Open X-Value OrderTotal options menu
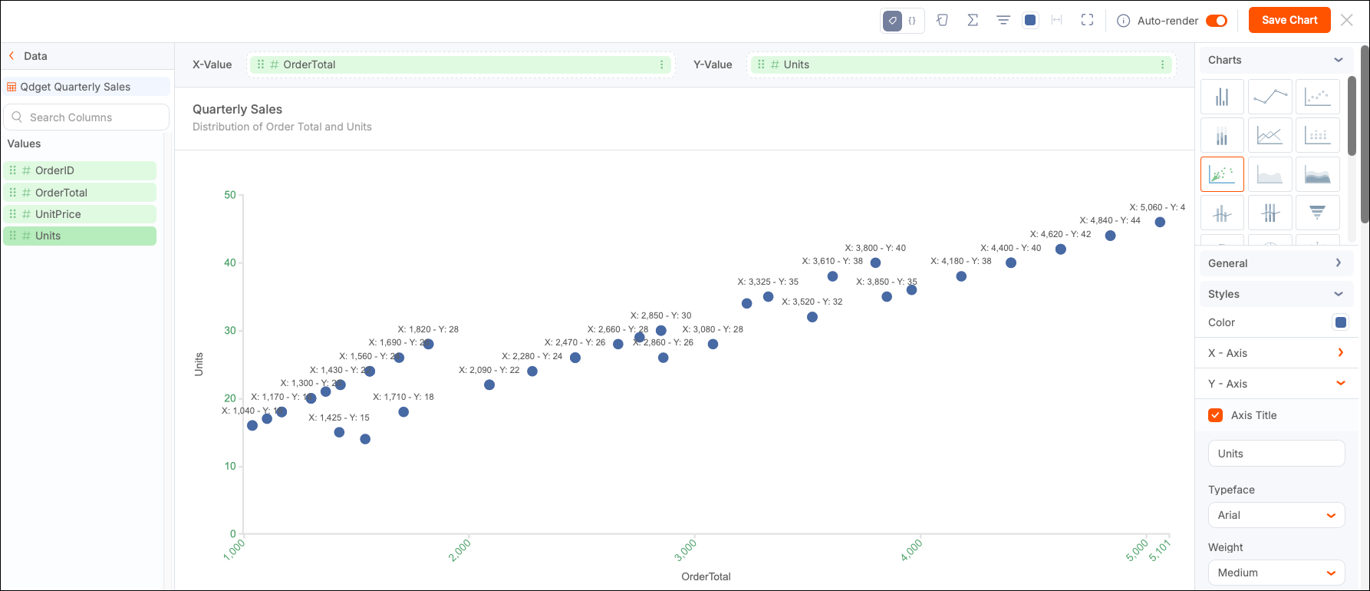The width and height of the screenshot is (1370, 591). [x=662, y=64]
